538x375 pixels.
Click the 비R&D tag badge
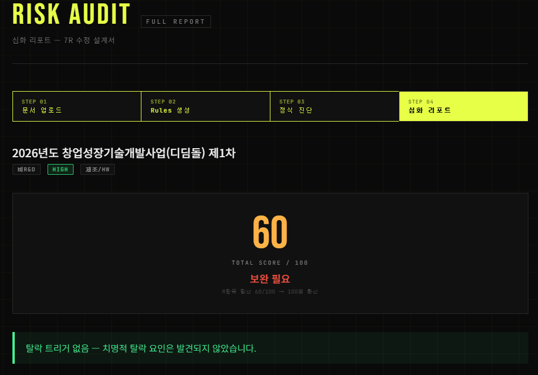click(27, 170)
